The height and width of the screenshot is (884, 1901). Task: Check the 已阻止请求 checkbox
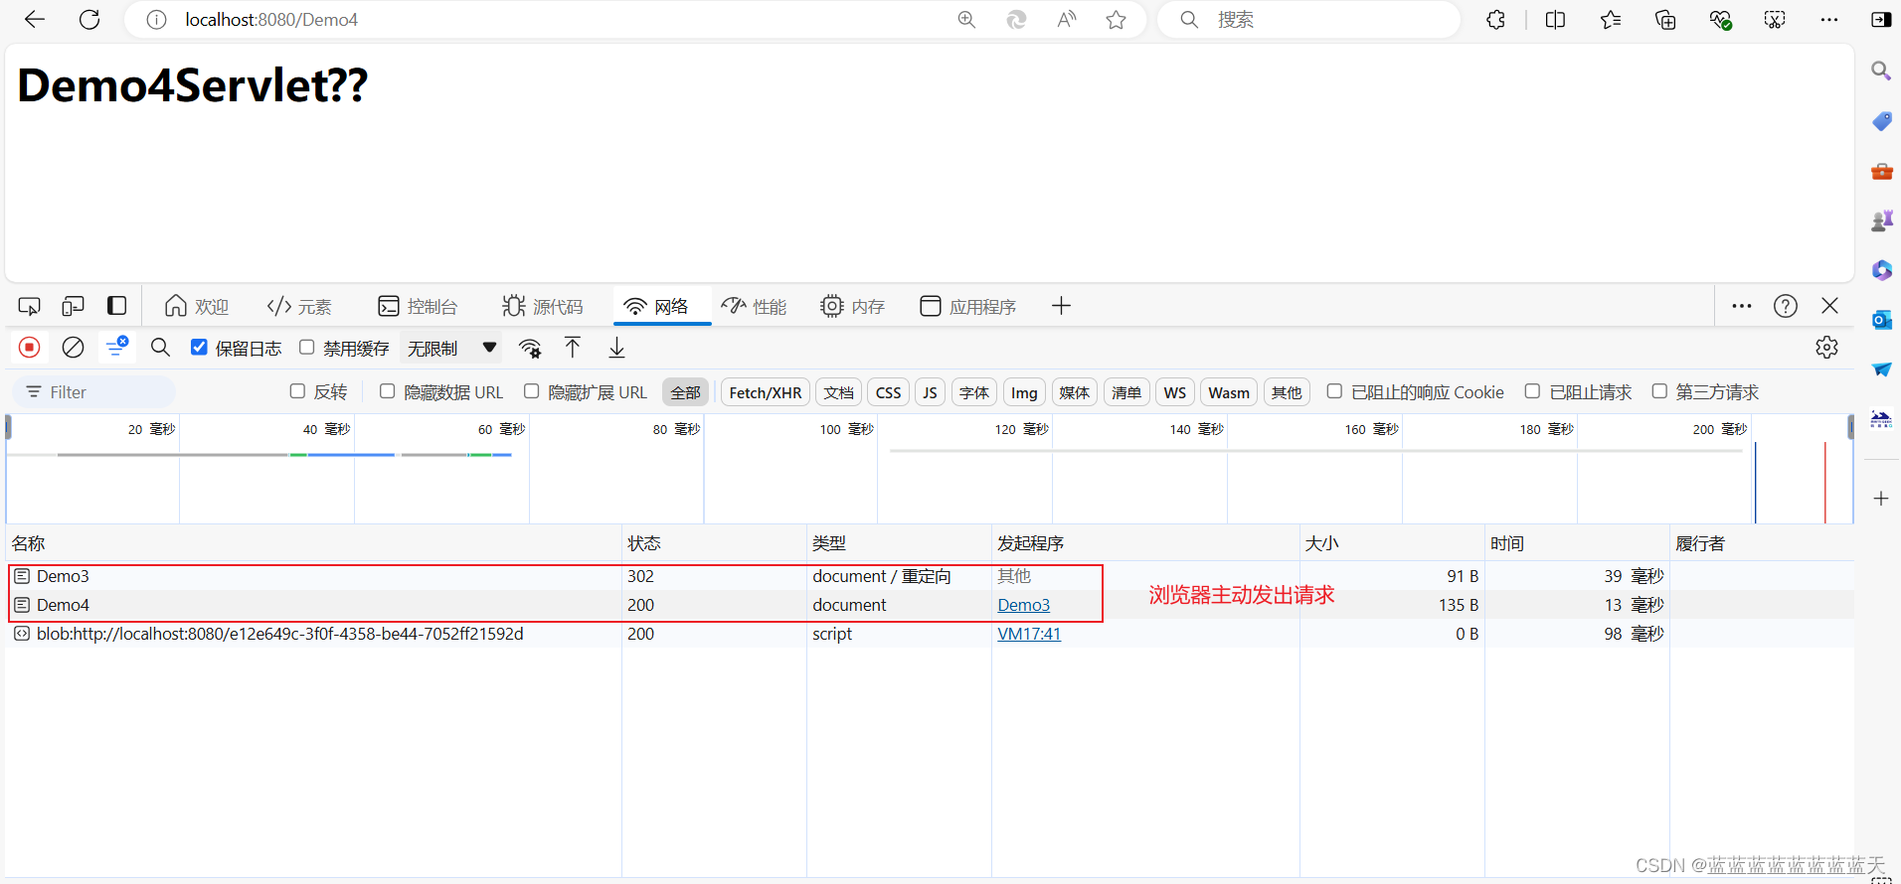coord(1532,391)
